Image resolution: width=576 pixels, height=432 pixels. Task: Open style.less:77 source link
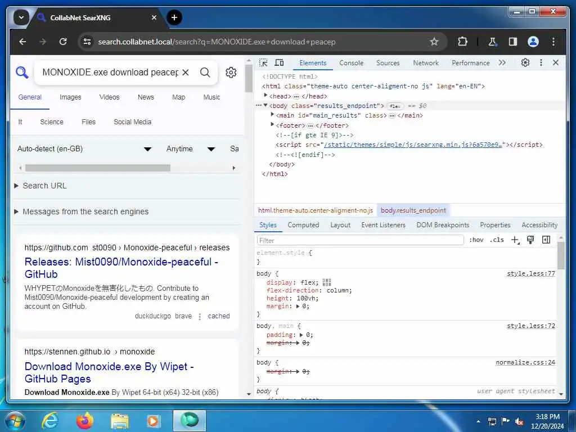coord(531,273)
